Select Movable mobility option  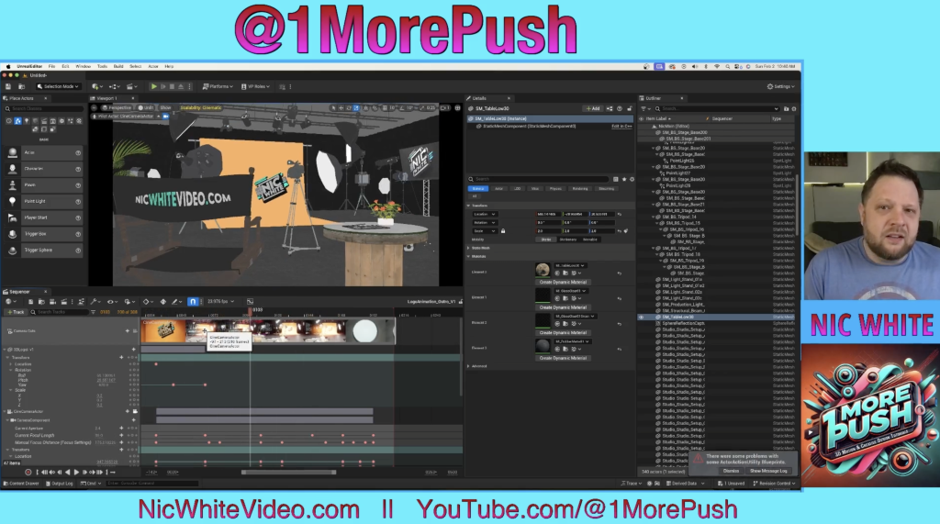pyautogui.click(x=590, y=240)
